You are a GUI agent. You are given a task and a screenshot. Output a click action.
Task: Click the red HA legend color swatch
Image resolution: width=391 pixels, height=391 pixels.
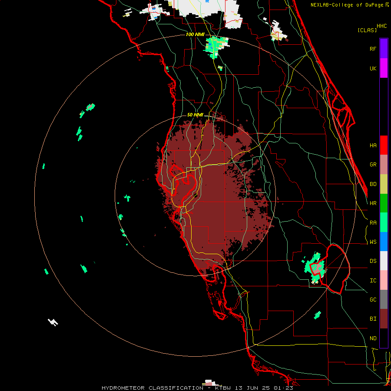pyautogui.click(x=384, y=145)
